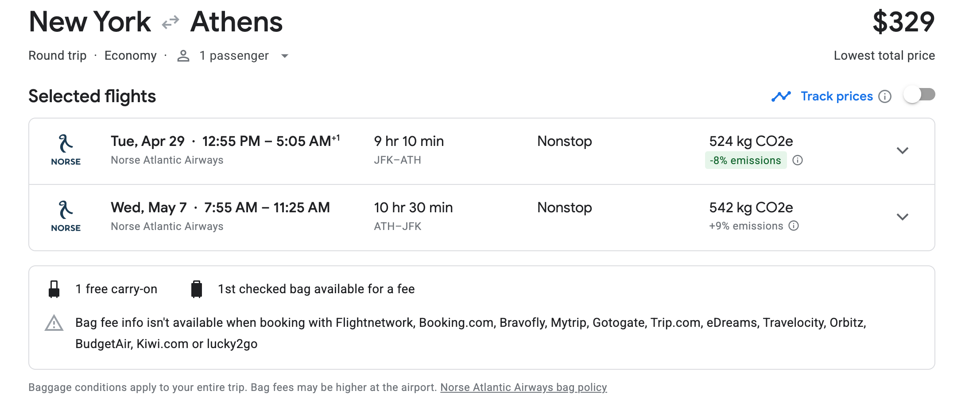
Task: Click the Norse logo on outbound flight
Action: [66, 150]
